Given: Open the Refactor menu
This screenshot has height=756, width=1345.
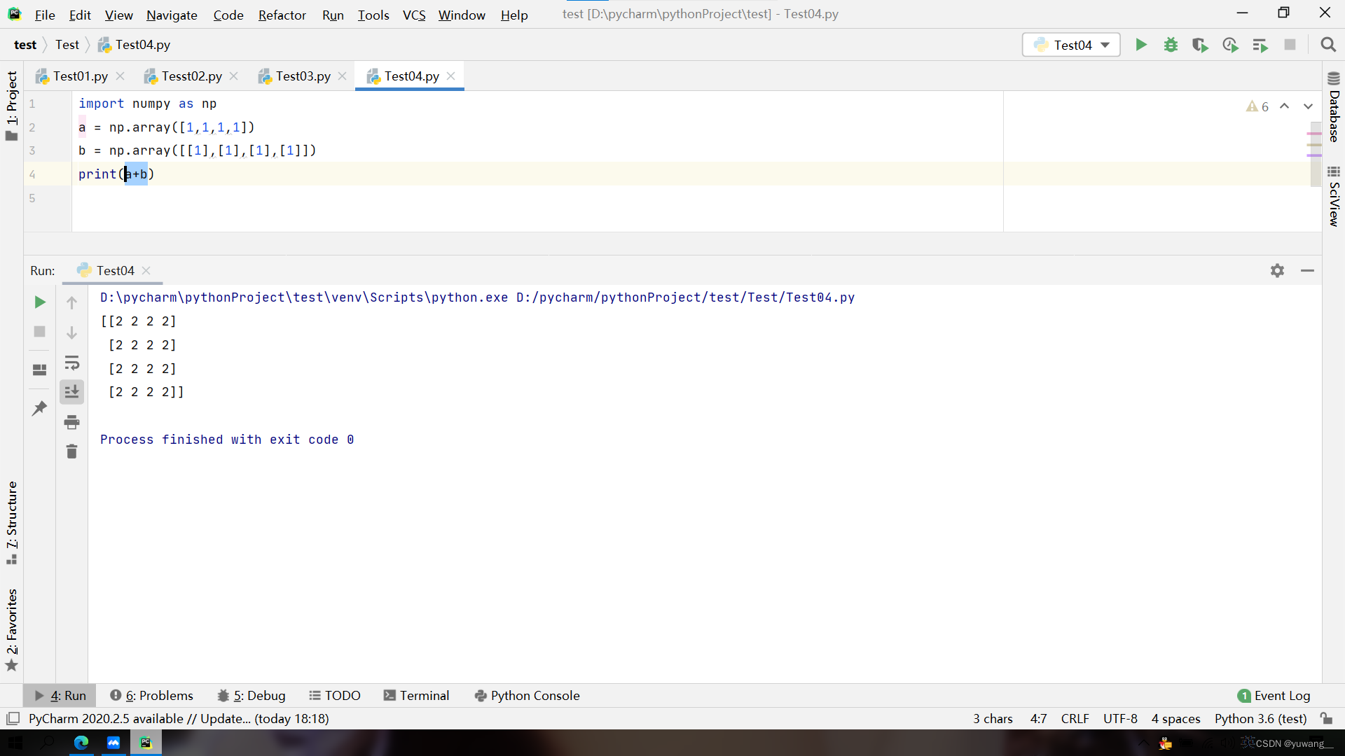Looking at the screenshot, I should [x=282, y=15].
